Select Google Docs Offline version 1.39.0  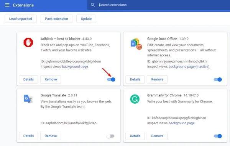coord(184,39)
